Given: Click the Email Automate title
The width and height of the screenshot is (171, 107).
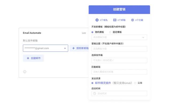Looking at the screenshot, I should [x=32, y=33].
